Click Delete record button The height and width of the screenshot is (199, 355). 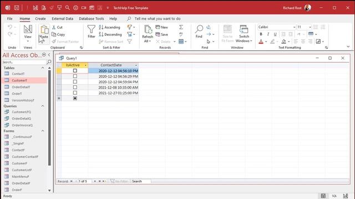click(x=163, y=41)
